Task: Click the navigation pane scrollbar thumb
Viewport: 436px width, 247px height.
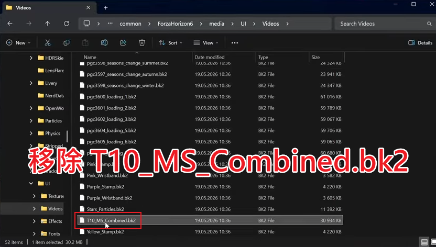Action: [67, 136]
